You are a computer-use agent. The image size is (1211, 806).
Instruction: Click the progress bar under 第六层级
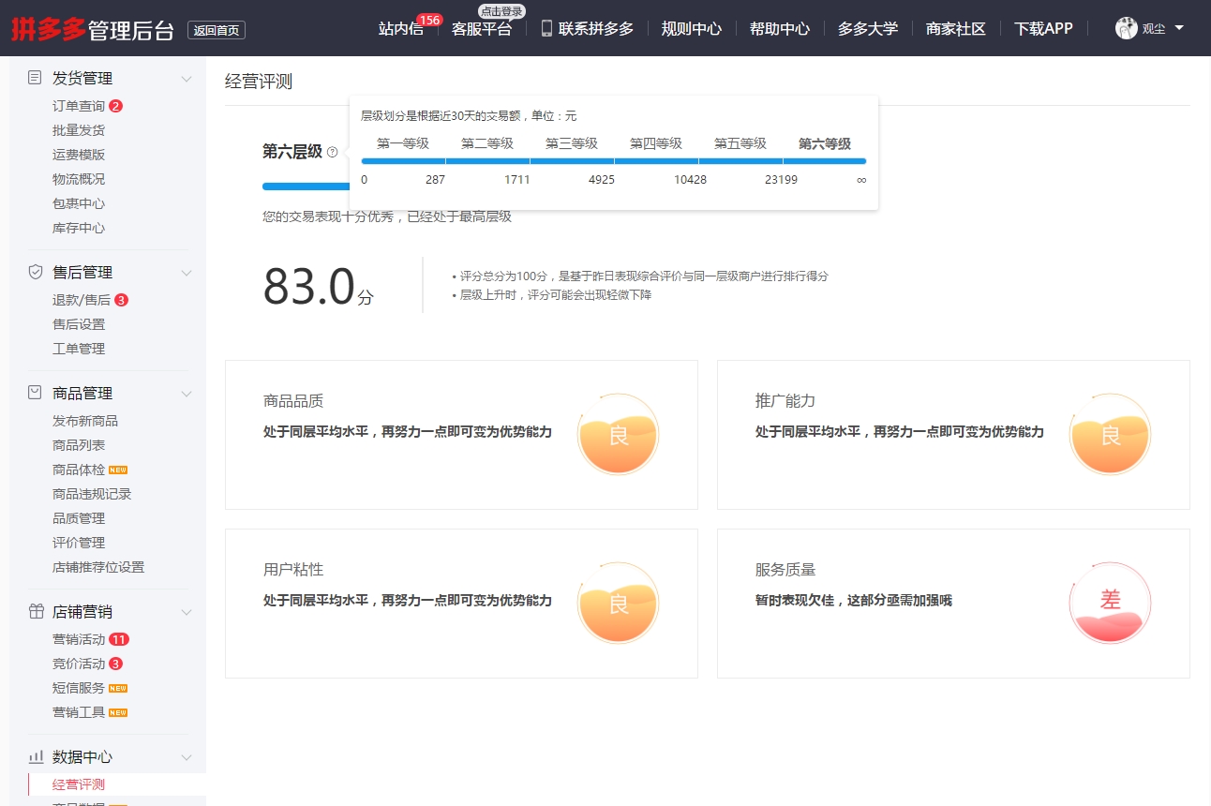click(x=306, y=187)
